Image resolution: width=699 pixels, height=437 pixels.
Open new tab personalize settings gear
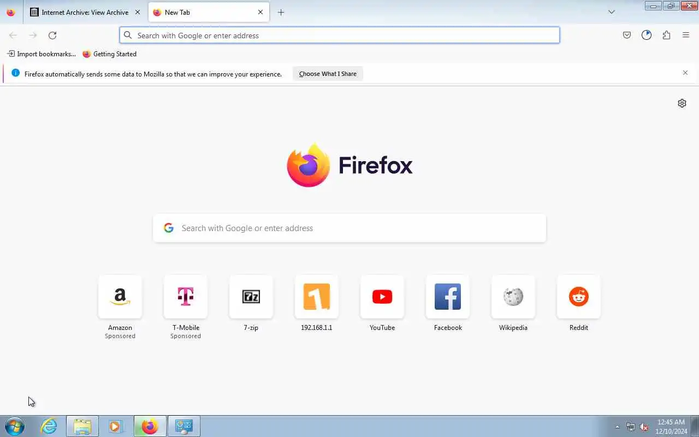click(682, 103)
